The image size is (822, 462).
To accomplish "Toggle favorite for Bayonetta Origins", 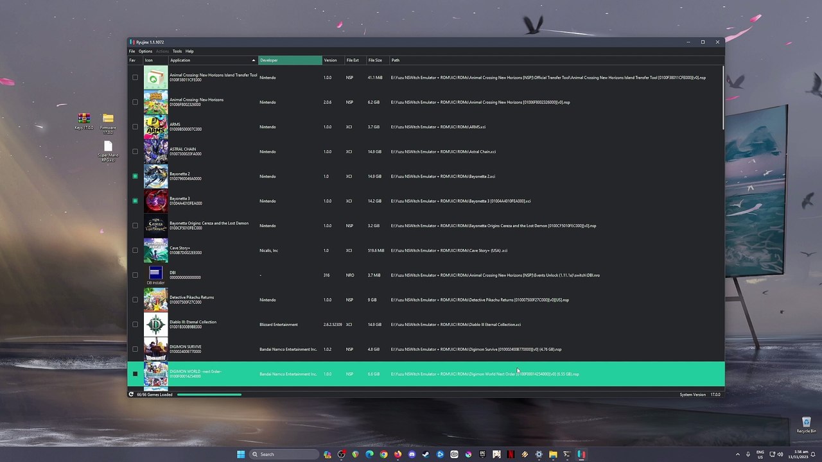I will 135,226.
